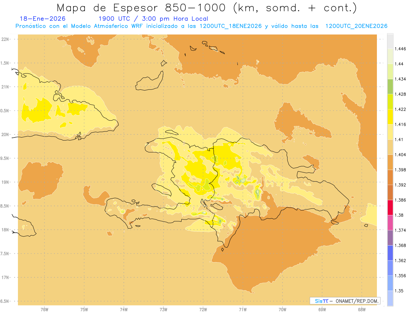The image size is (406, 314).
Task: Click the pink swatch between 1.374 and 1.38
Action: point(390,223)
